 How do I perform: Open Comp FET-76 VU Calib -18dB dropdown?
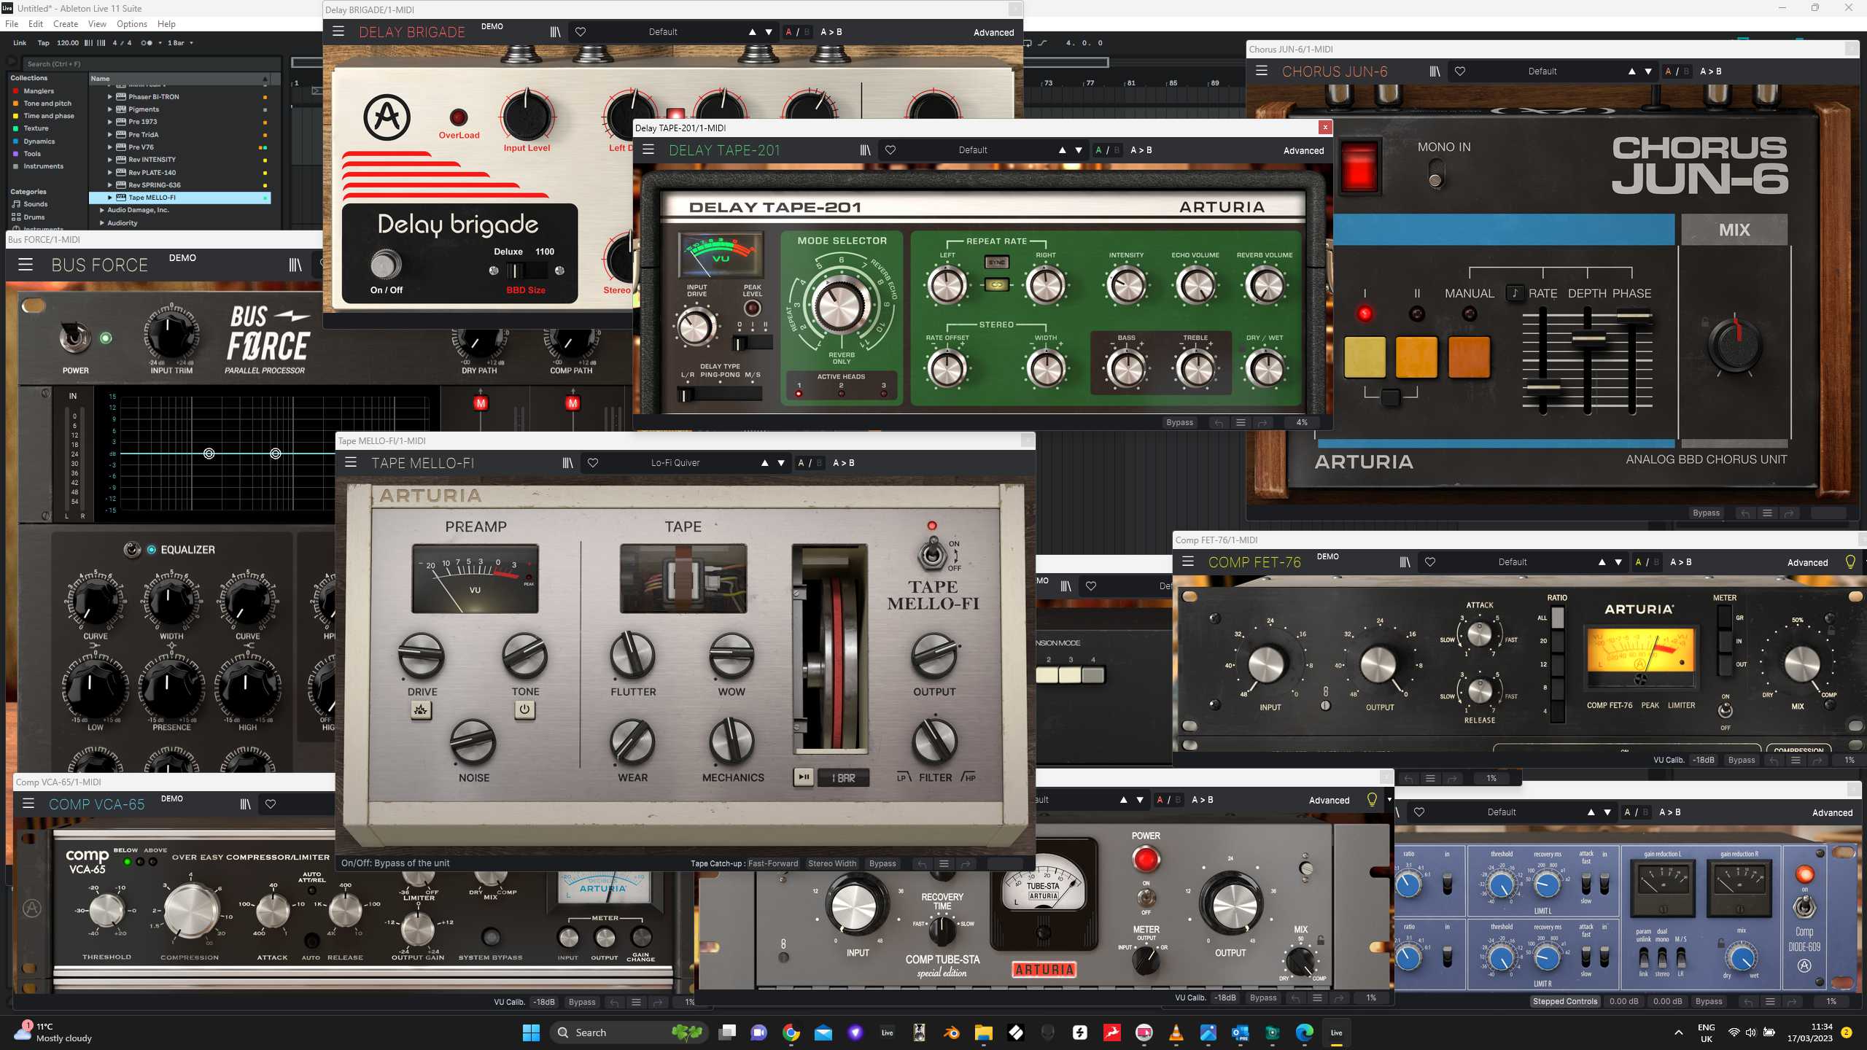[x=1704, y=760]
